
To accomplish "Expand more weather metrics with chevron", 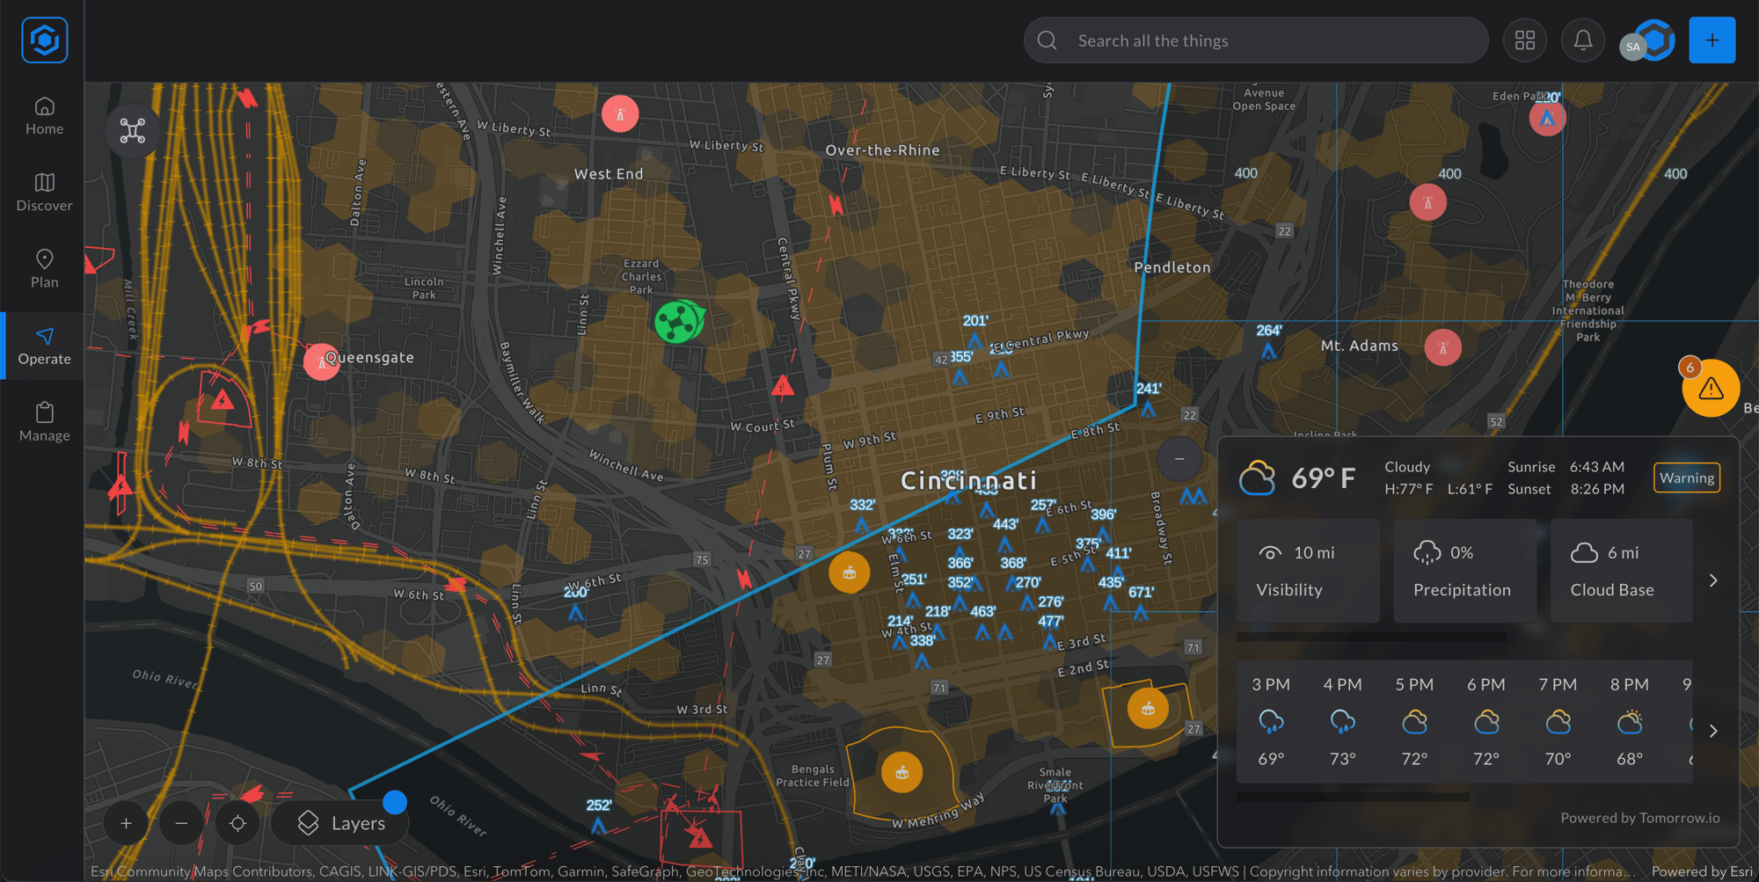I will [x=1712, y=580].
